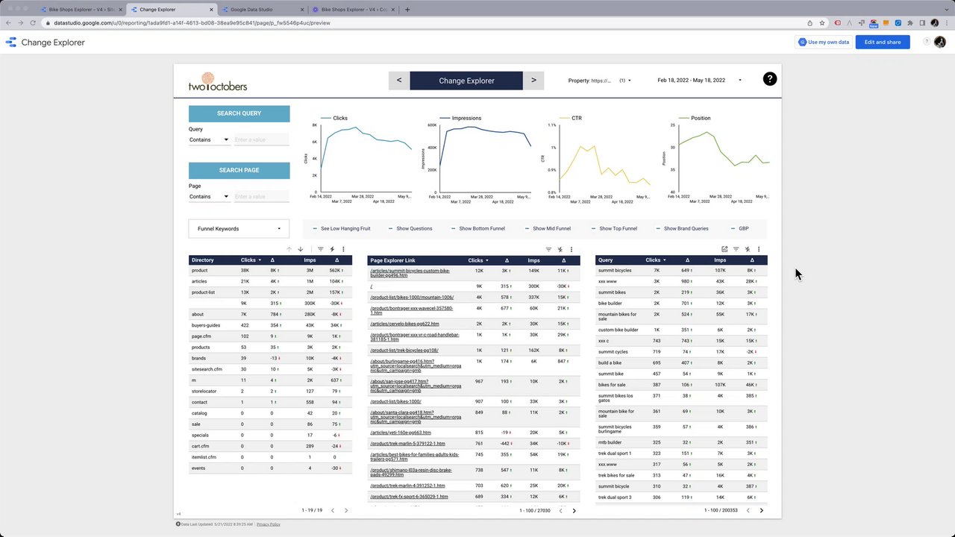Click the Page value input field
This screenshot has height=537, width=955.
tap(261, 196)
